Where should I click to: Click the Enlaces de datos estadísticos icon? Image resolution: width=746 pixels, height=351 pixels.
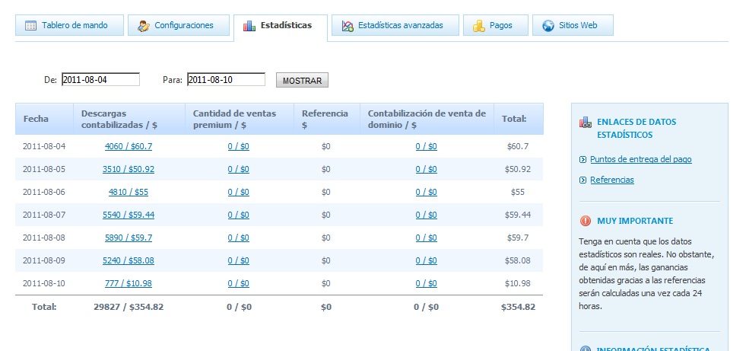[585, 122]
